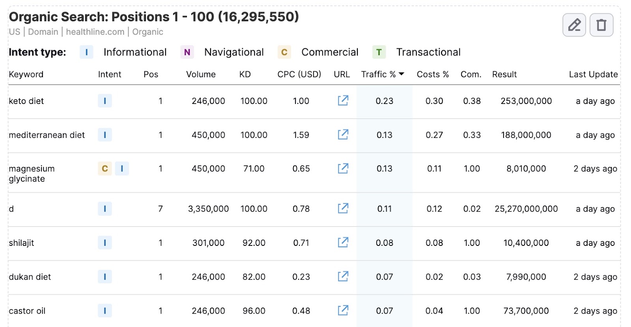Click the edit pencil icon

pyautogui.click(x=574, y=25)
